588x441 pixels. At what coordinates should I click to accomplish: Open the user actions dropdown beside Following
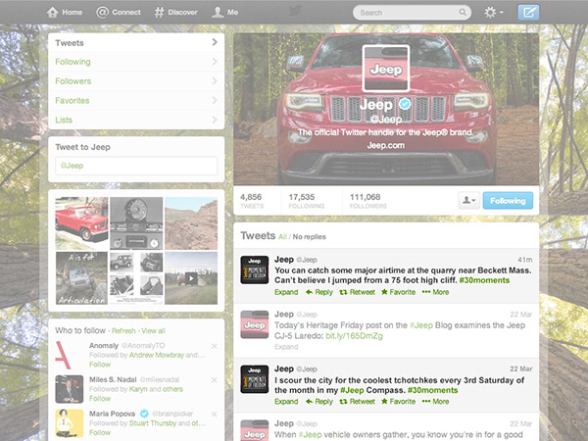(468, 201)
